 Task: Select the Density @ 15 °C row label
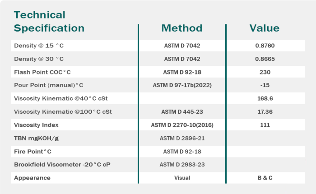[39, 46]
